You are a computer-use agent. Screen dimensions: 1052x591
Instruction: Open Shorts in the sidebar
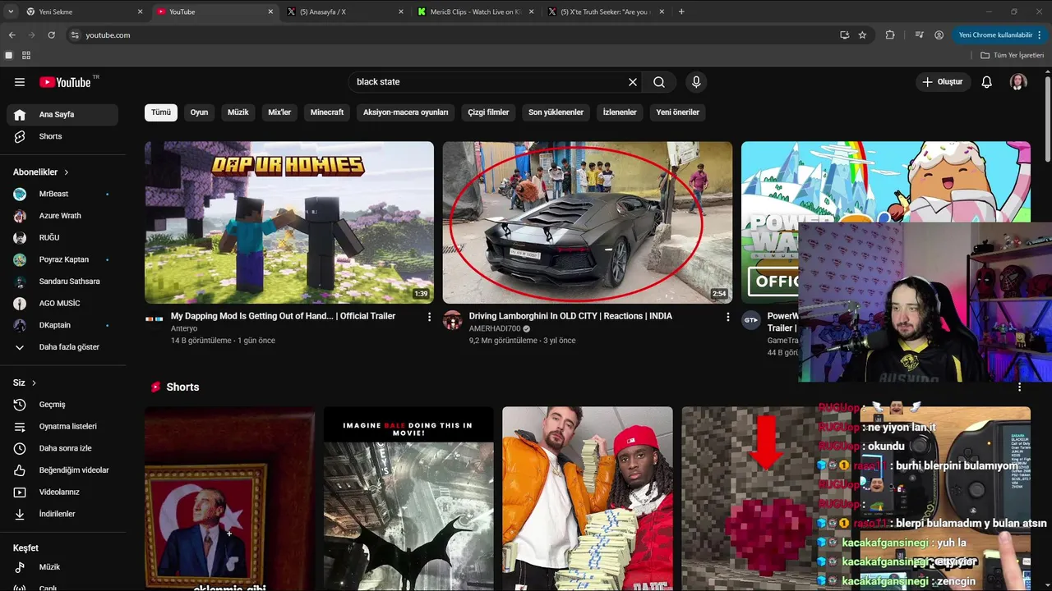point(62,136)
